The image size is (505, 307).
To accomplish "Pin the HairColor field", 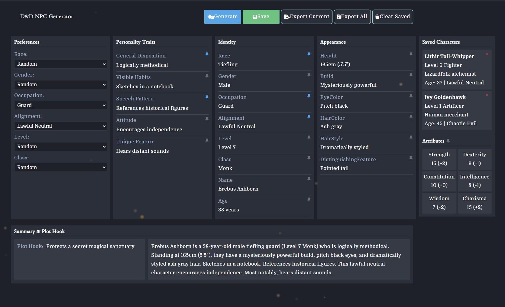I will coord(411,117).
